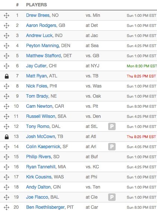157x211 pixels.
Task: Click the move handle beside Drew Brees
Action: pyautogui.click(x=6, y=15)
